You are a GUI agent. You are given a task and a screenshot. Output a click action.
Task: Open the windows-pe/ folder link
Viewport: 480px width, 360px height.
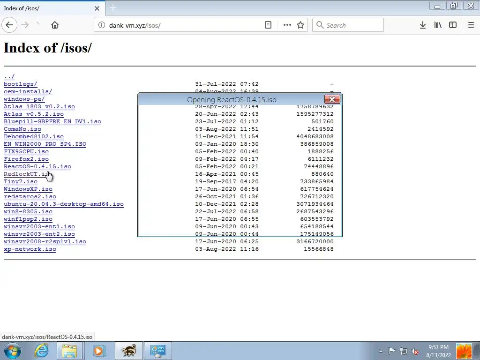(x=24, y=99)
